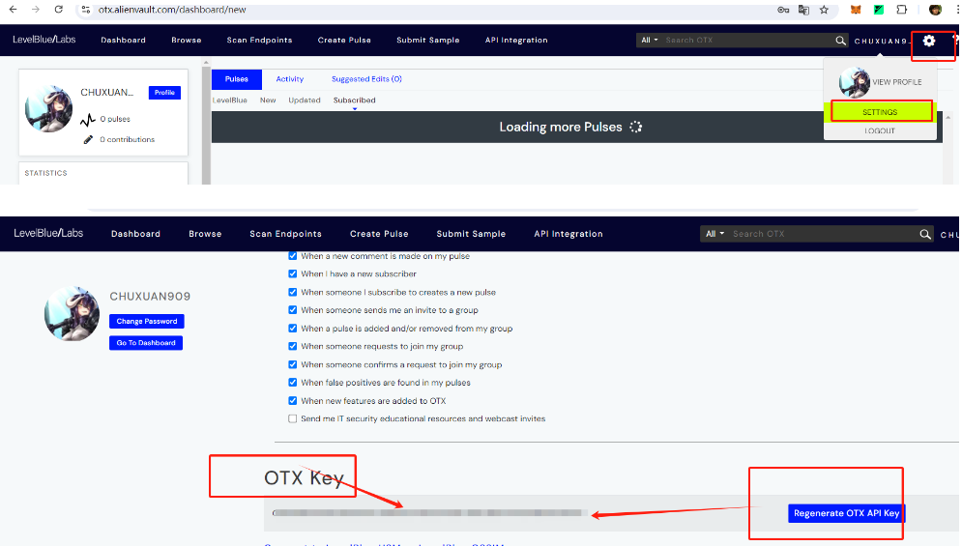962x546 pixels.
Task: Click Regenerate OTX API Key
Action: (846, 513)
